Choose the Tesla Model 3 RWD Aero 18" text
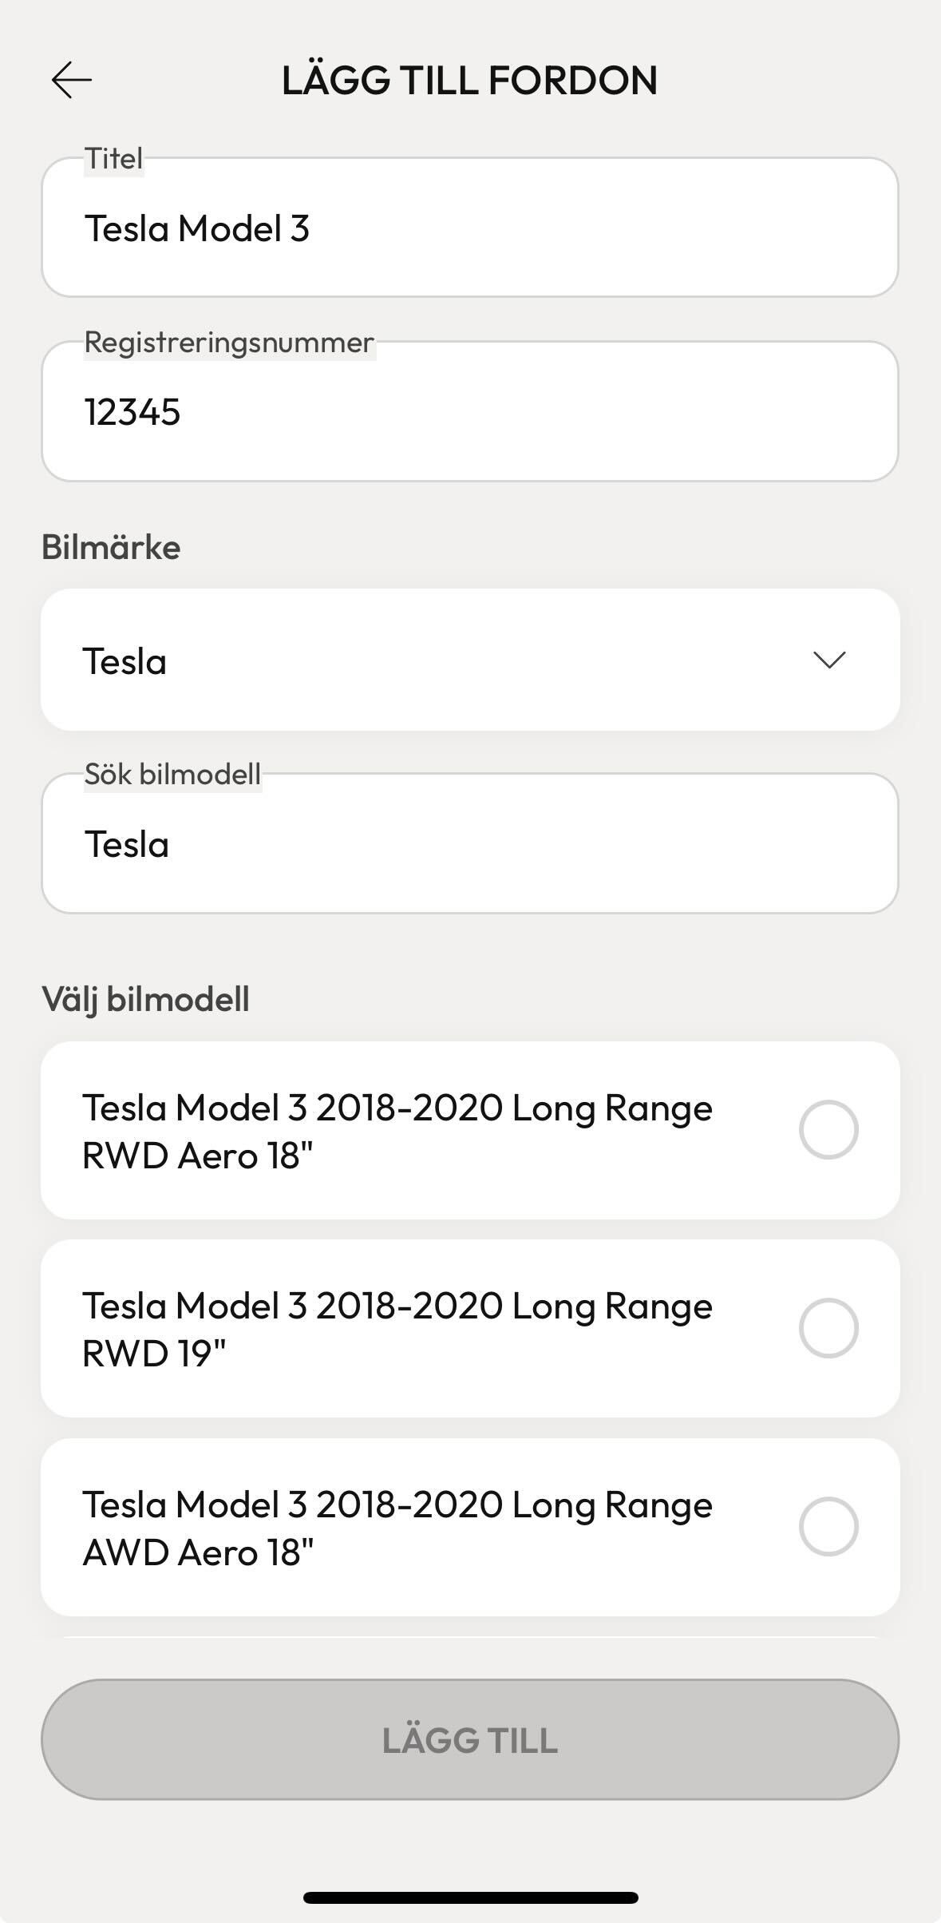 [397, 1131]
